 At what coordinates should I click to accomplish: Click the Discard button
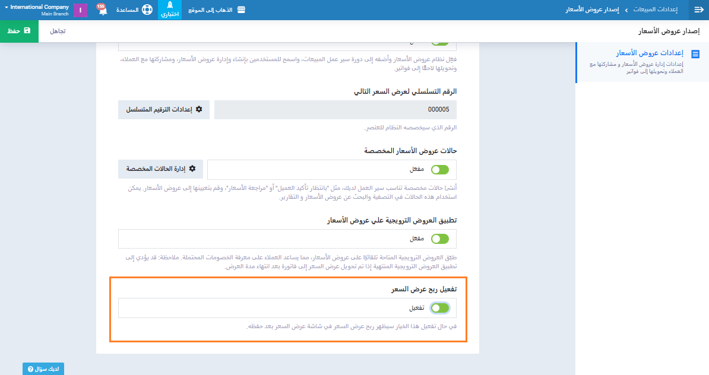pos(57,30)
